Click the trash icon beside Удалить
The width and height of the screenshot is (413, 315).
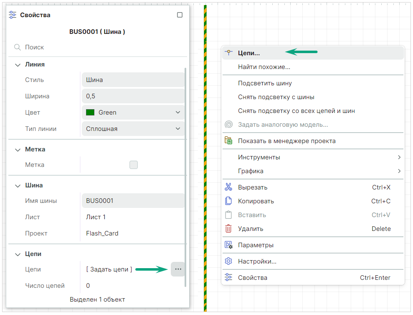[x=228, y=228]
